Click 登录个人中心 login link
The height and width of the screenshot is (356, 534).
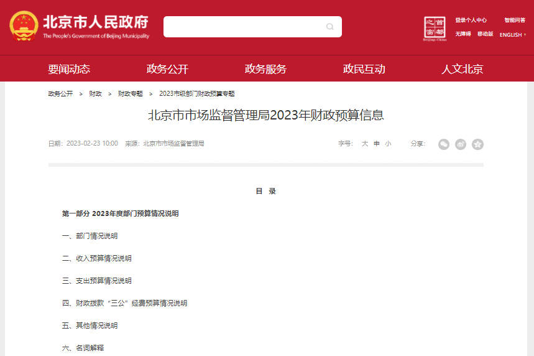point(471,20)
